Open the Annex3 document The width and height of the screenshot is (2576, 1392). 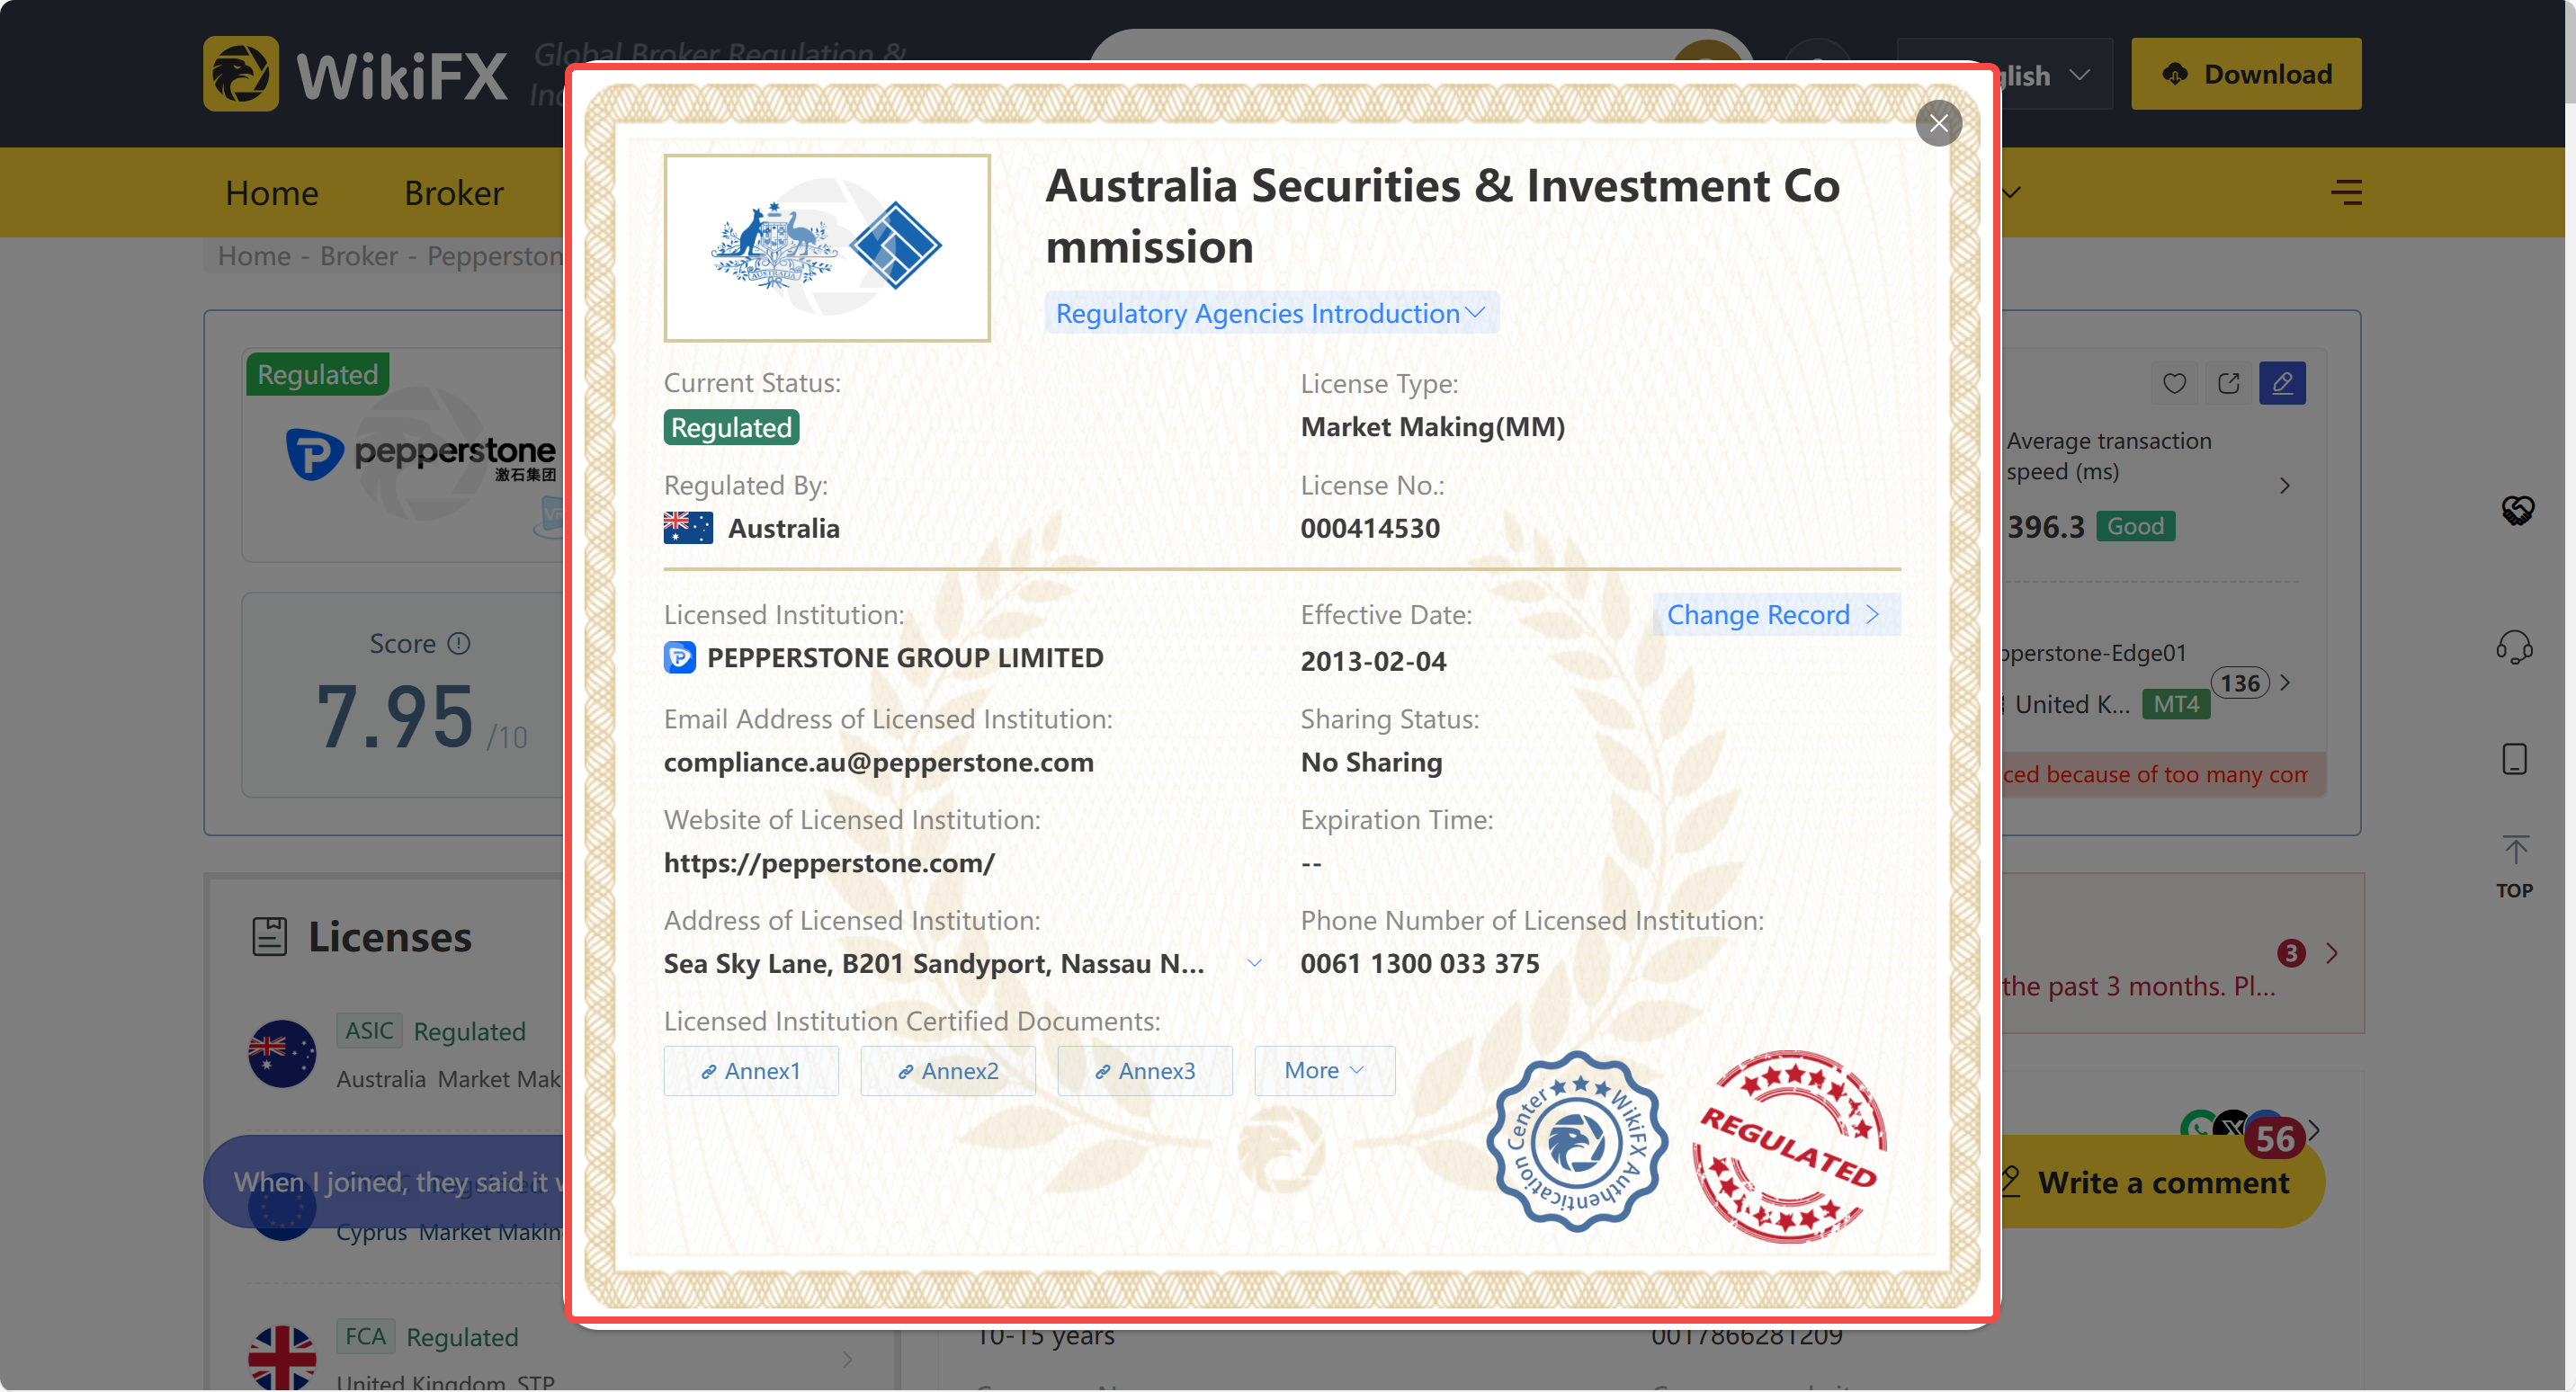point(1144,1071)
